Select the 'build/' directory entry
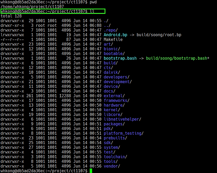The image size is (217, 173). (111, 63)
